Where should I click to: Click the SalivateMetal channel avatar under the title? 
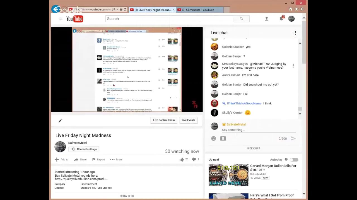60,147
